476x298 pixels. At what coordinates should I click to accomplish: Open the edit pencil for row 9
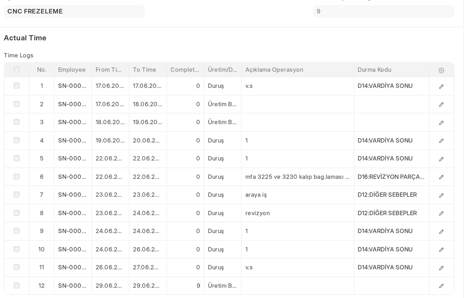tap(441, 232)
